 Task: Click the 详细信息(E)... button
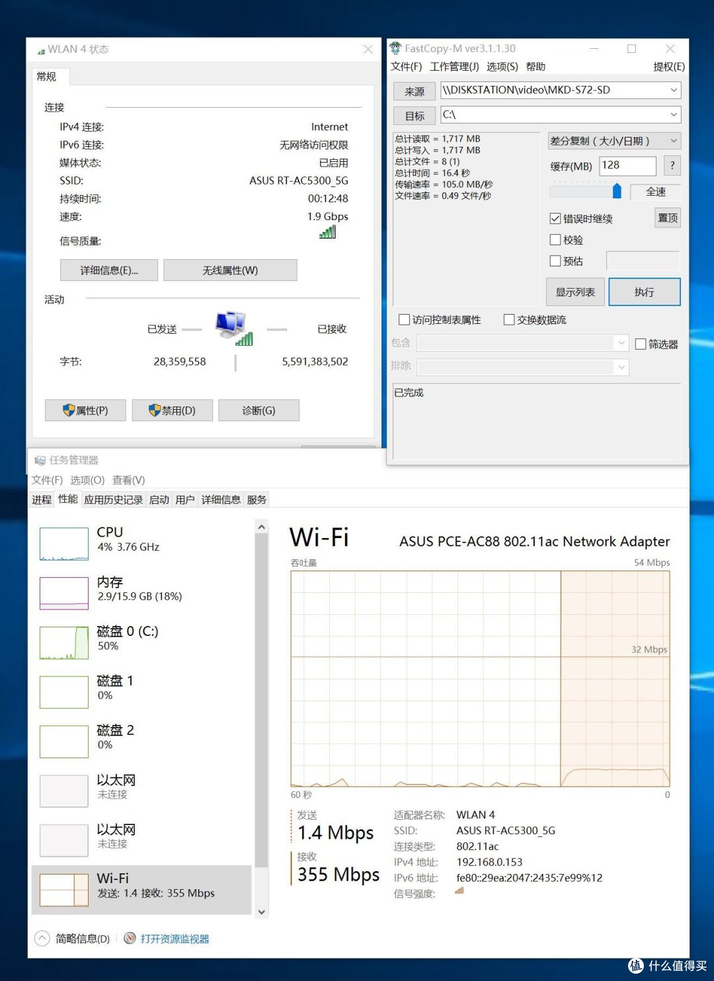(109, 270)
